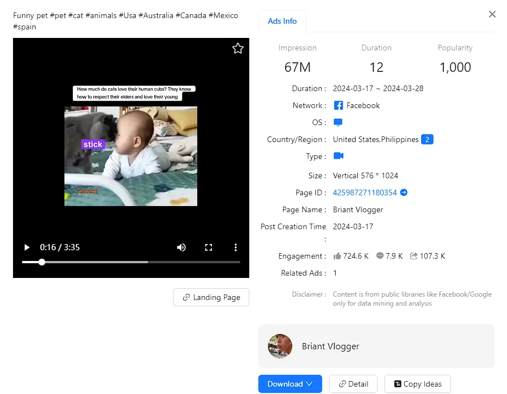
Task: Click the video type camera icon
Action: pos(338,156)
